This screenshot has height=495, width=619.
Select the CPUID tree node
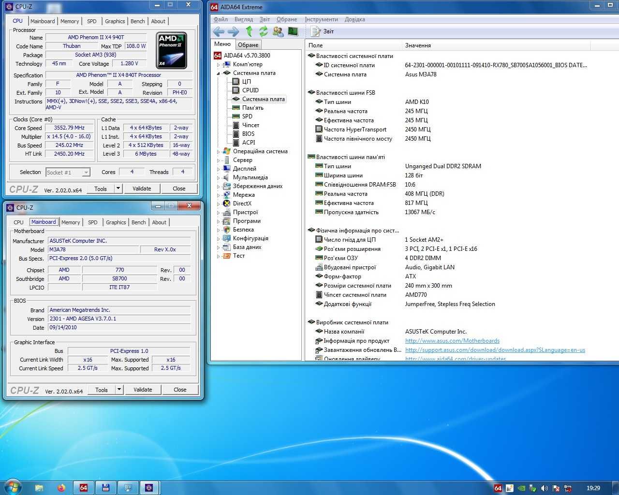[x=251, y=90]
